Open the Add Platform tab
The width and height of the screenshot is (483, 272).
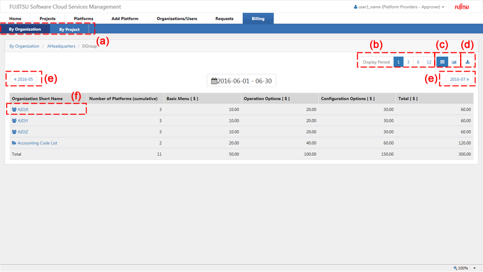pyautogui.click(x=125, y=19)
